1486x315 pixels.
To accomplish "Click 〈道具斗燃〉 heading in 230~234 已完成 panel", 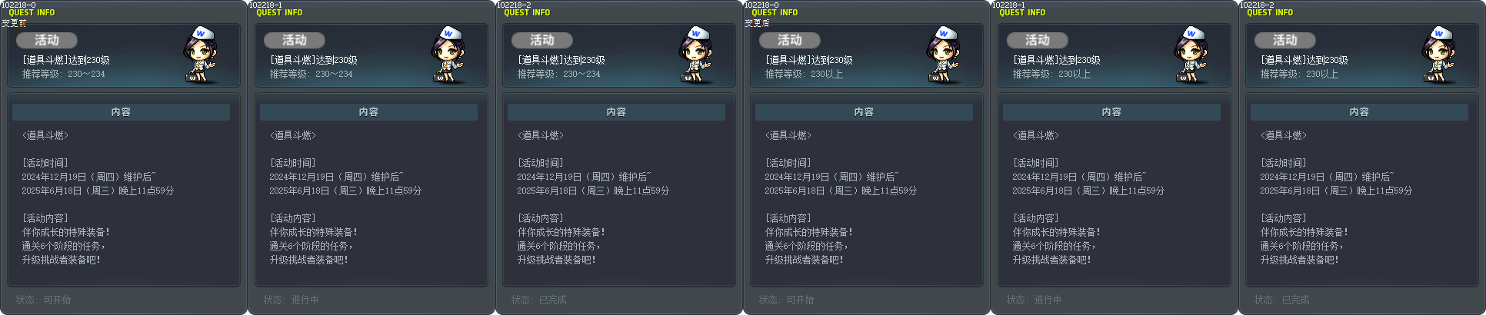I will point(541,135).
